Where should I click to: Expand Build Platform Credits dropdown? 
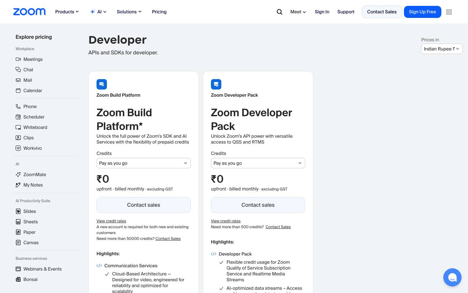(144, 163)
